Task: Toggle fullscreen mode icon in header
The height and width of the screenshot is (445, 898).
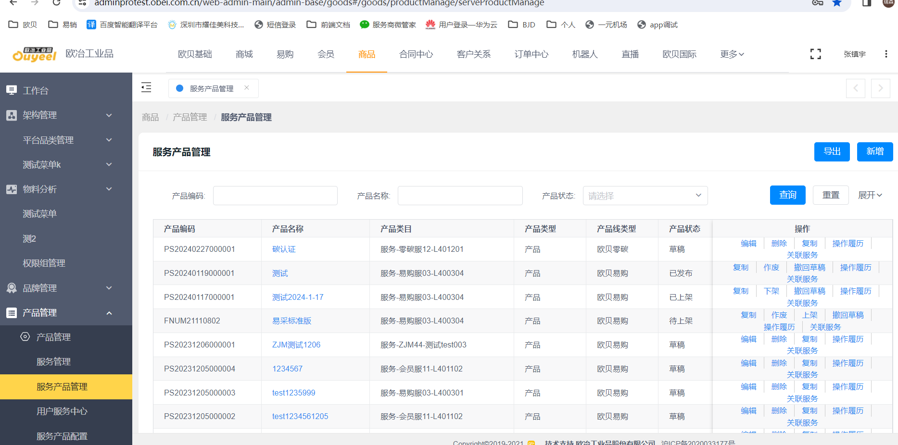Action: click(815, 54)
